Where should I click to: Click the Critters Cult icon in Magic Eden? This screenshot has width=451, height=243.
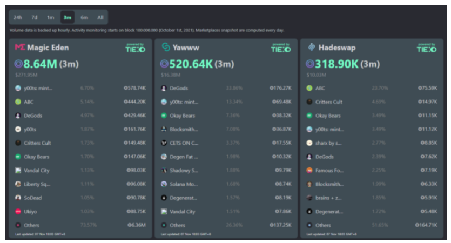click(18, 143)
